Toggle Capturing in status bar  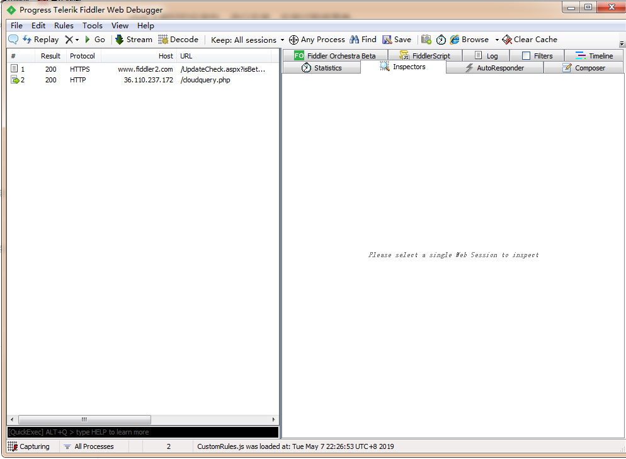pos(29,446)
